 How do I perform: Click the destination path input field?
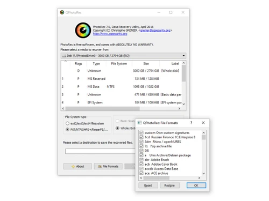click(100, 151)
